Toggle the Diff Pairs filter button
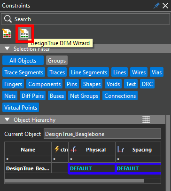171x191 pixels. 33,95
